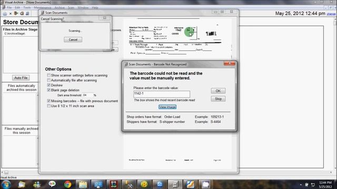Click the change link beside the date
Image resolution: width=337 pixels, height=189 pixels.
(x=331, y=14)
